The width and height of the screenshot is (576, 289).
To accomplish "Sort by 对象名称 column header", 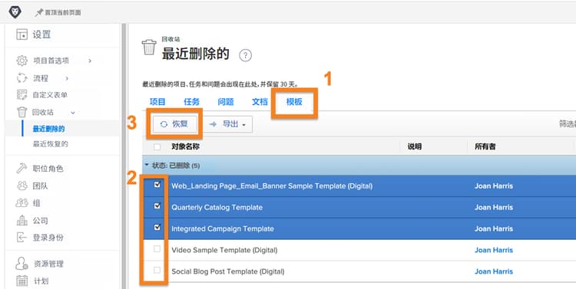I will pos(186,146).
